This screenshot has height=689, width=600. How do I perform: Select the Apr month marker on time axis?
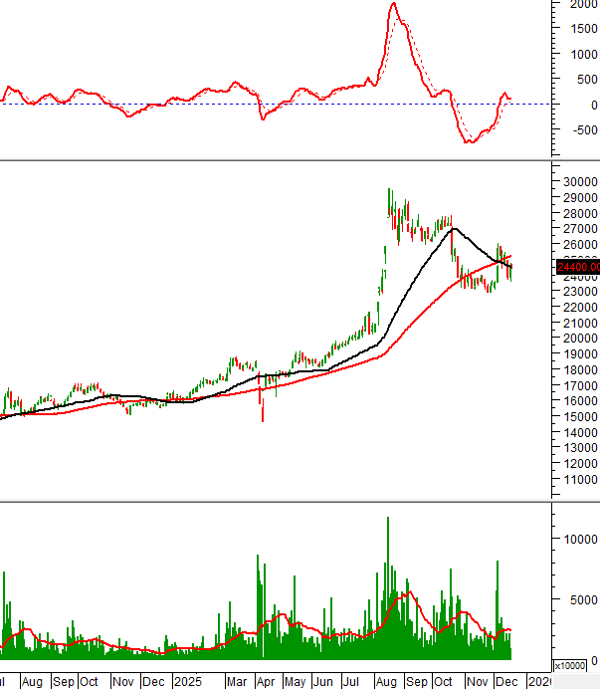click(266, 682)
